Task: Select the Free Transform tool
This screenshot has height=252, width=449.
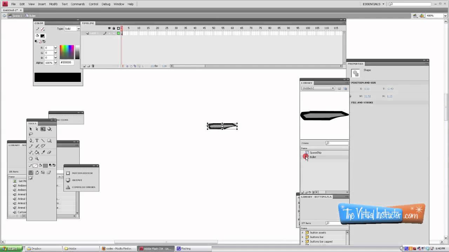Action: [x=43, y=129]
